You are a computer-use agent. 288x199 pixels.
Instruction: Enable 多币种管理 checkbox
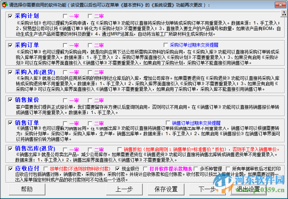pos(196,169)
